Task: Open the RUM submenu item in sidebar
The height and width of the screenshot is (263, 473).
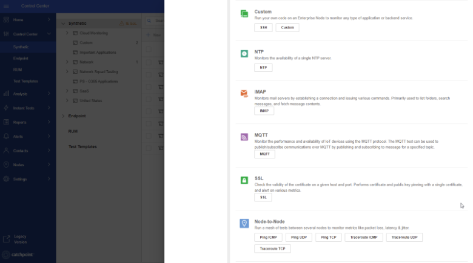Action: pos(18,70)
